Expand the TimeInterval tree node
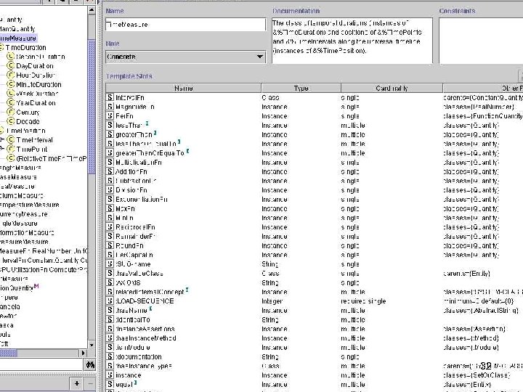This screenshot has height=392, width=523. (x=1, y=139)
